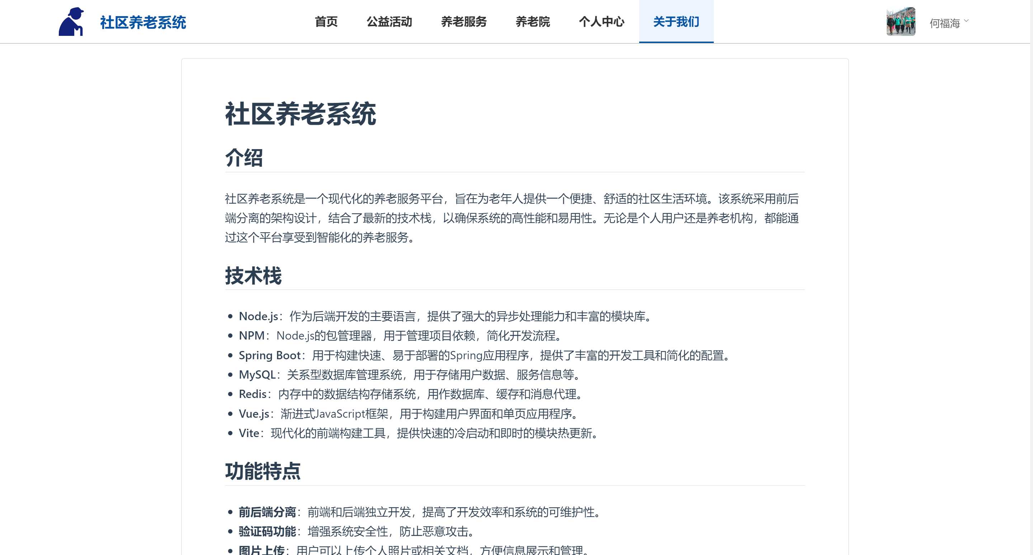This screenshot has height=555, width=1033.
Task: Click the bold 验证码功能 feature label
Action: (267, 531)
